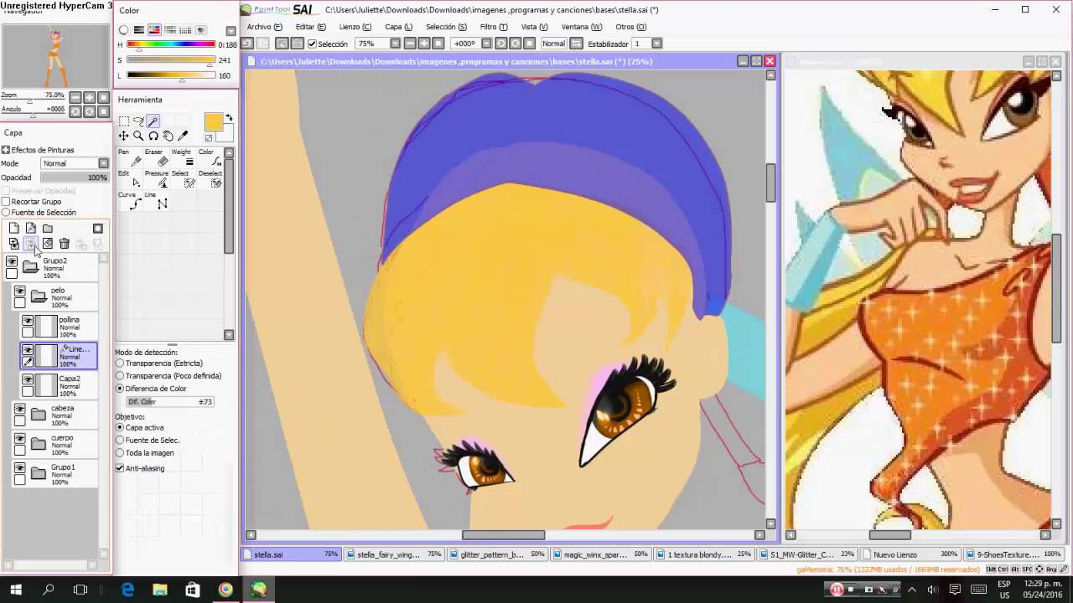
Task: Create a new normal layer
Action: point(14,229)
